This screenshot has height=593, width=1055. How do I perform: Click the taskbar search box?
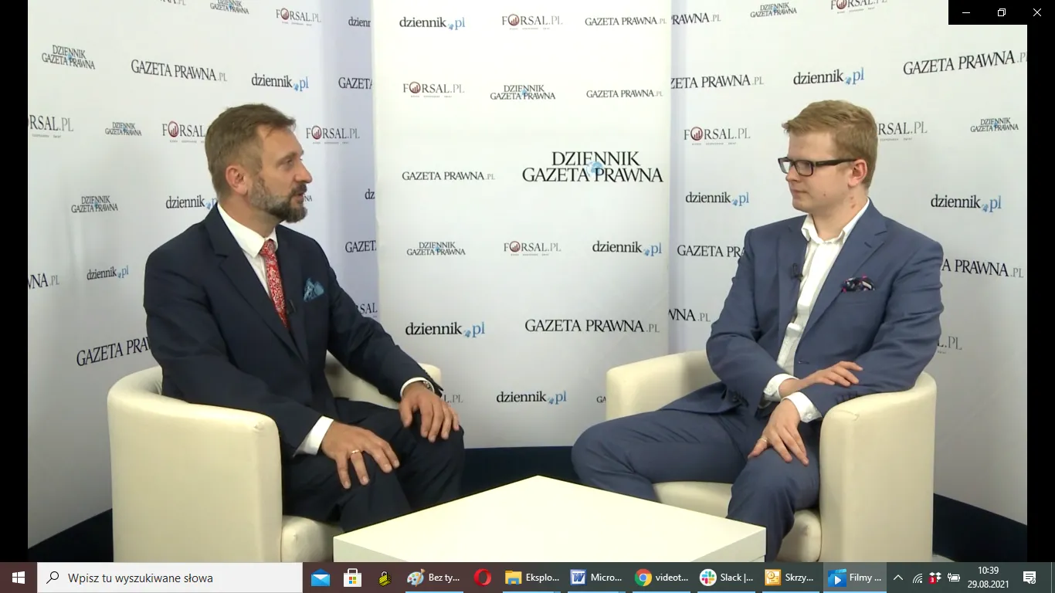click(170, 578)
